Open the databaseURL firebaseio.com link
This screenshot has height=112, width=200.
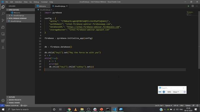click(x=93, y=27)
